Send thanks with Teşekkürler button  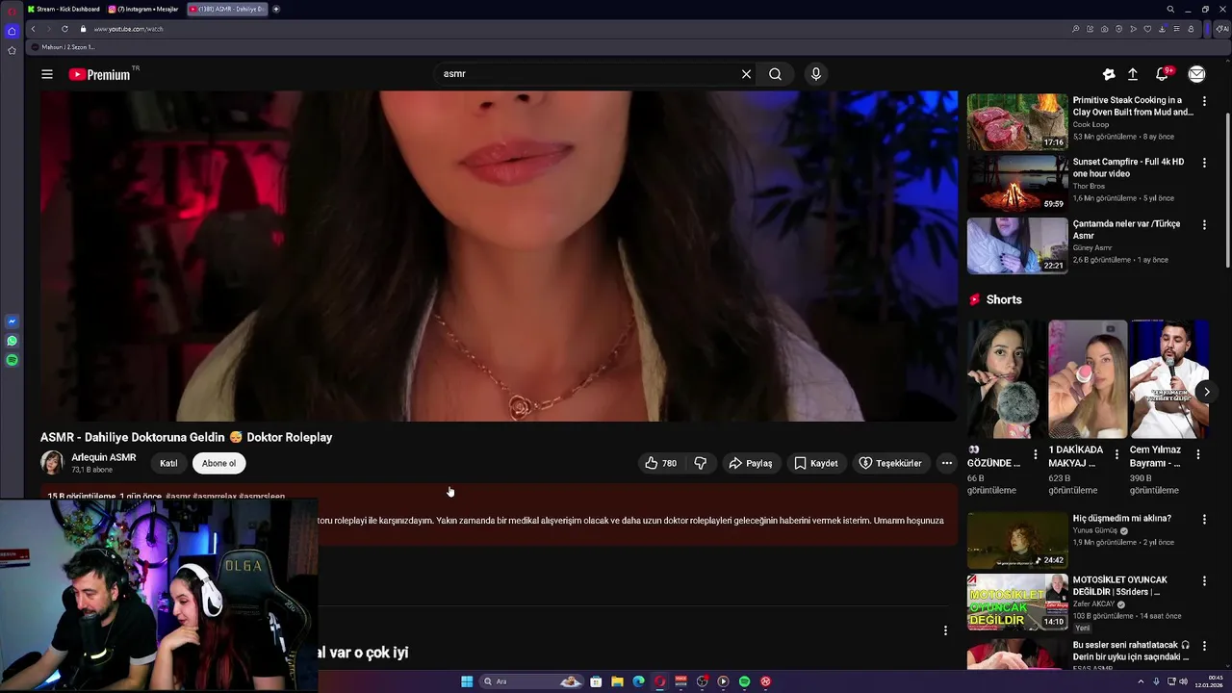coord(890,463)
